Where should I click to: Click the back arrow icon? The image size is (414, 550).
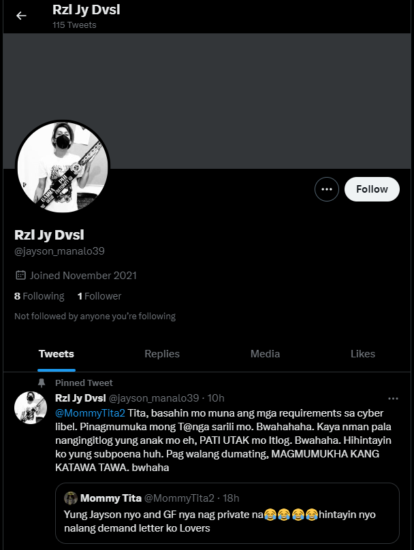21,16
